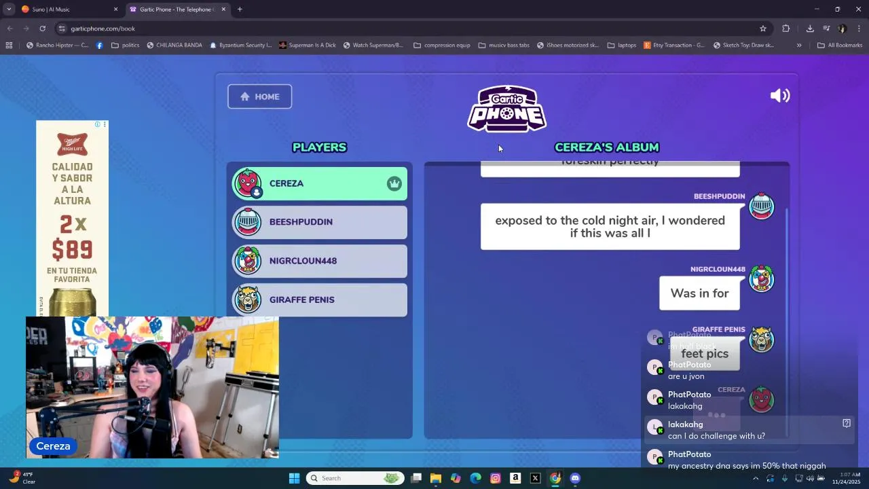The height and width of the screenshot is (489, 869).
Task: Open media controls in browser toolbar
Action: tap(826, 29)
